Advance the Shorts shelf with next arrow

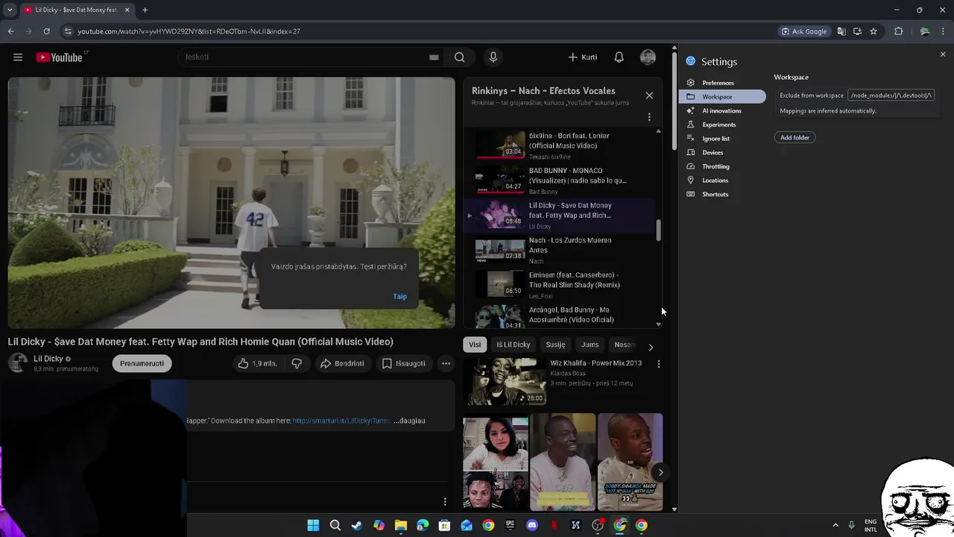point(660,472)
